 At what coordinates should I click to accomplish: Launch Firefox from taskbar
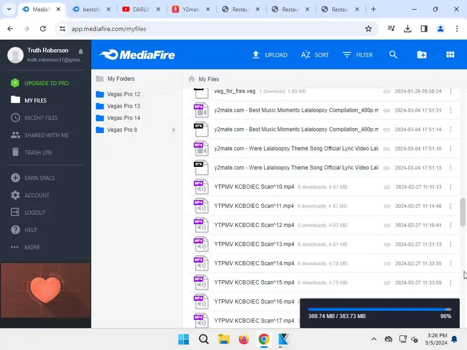[x=244, y=339]
